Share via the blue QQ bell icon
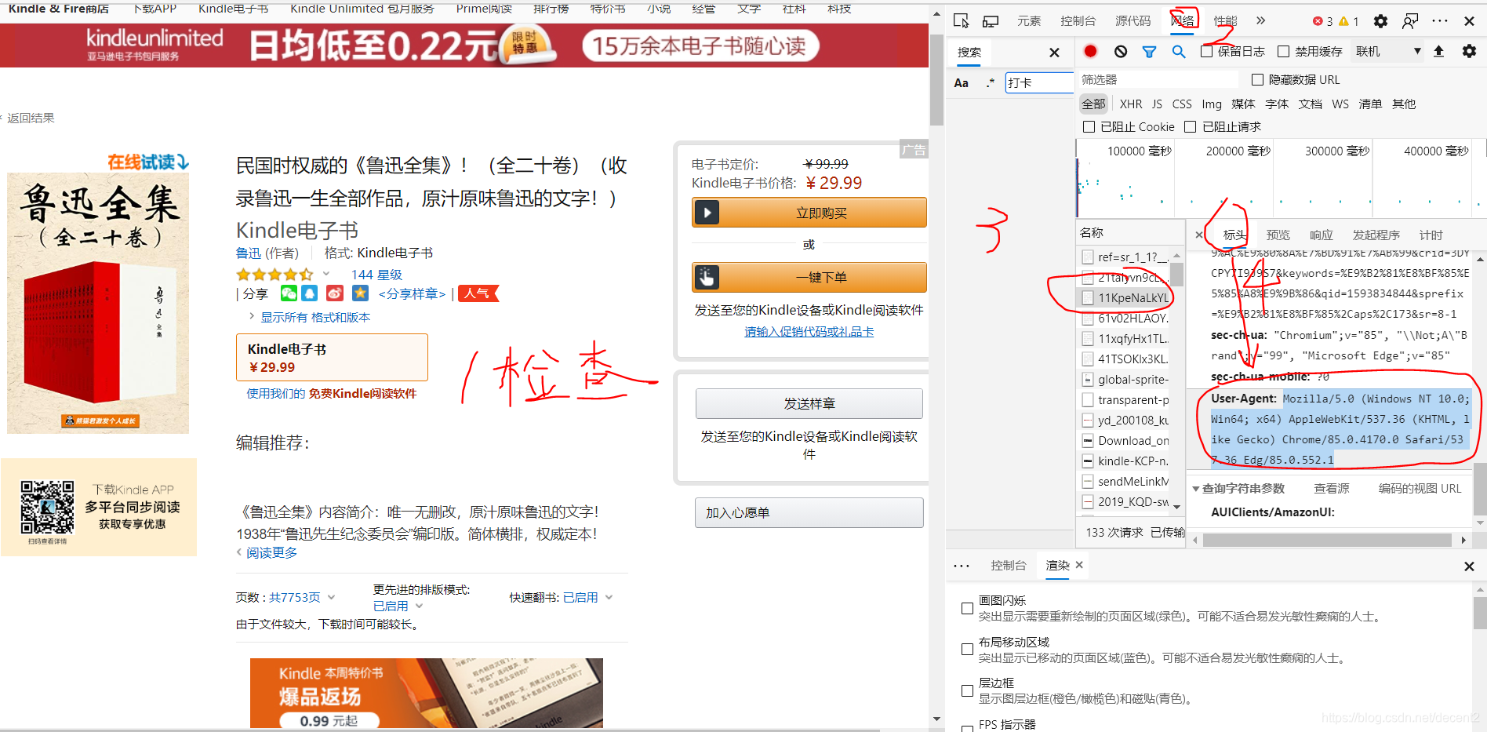1487x732 pixels. pos(310,293)
